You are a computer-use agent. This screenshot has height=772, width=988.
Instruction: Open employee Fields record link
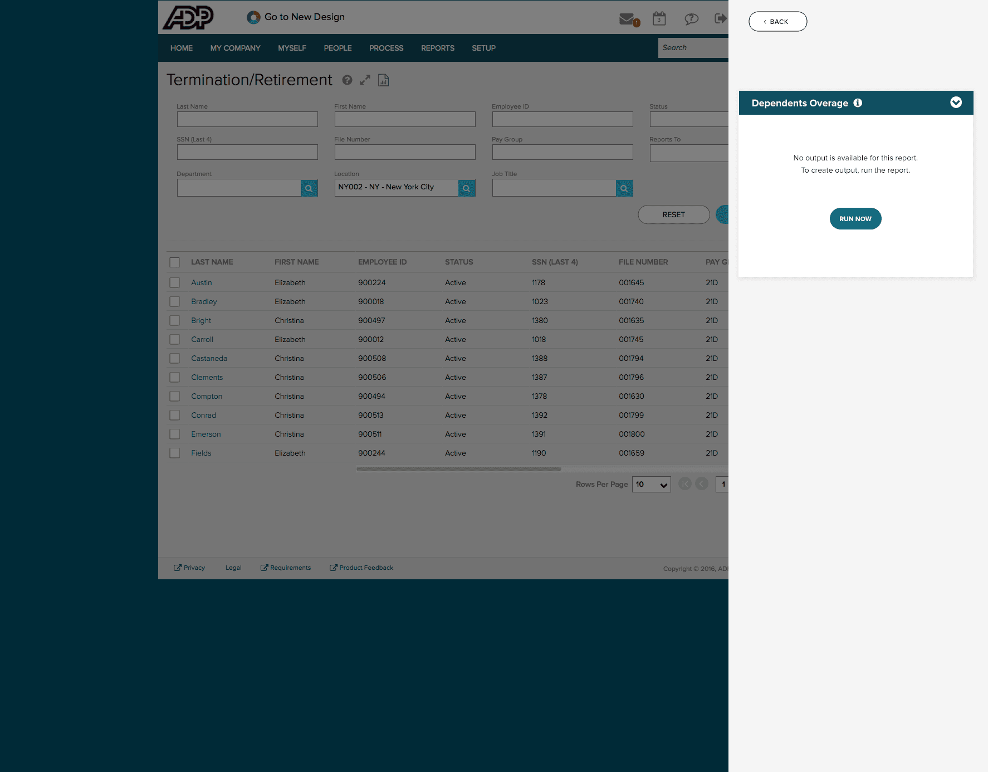pos(201,453)
